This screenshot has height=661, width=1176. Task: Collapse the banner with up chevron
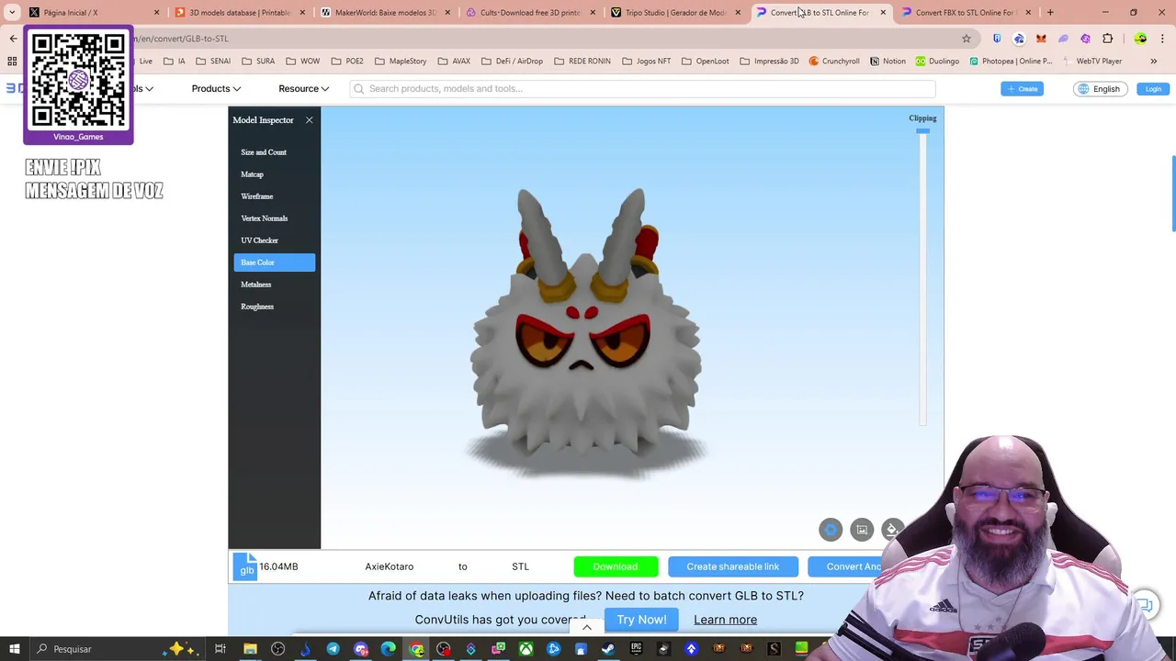click(x=587, y=628)
